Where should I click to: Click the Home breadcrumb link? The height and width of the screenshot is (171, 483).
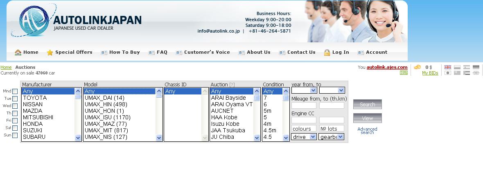tap(6, 67)
